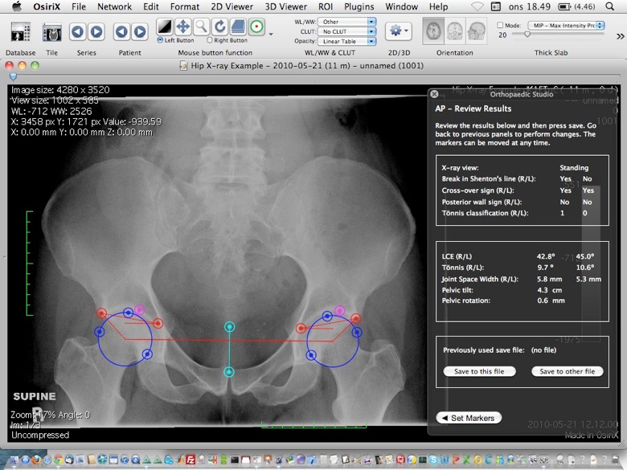
Task: Click the image position slider marker
Action: 13,76
